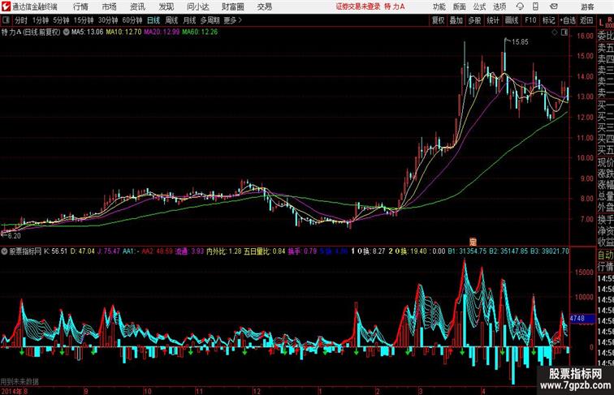
Task: Select the 周线 weekly tab
Action: [171, 20]
